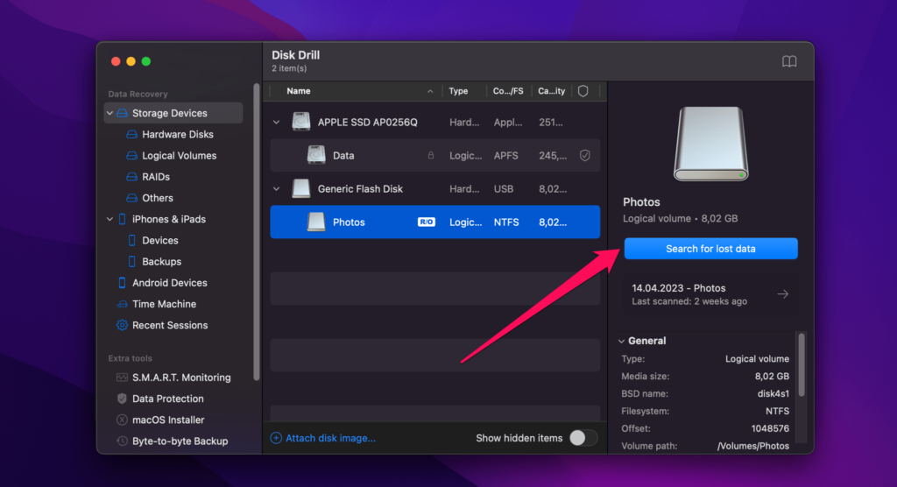Click the Android Devices phone icon

[122, 283]
